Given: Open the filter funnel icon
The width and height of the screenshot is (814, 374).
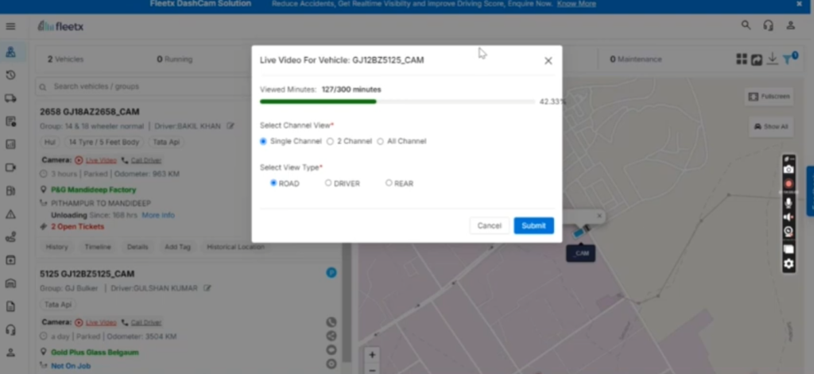Looking at the screenshot, I should [788, 59].
